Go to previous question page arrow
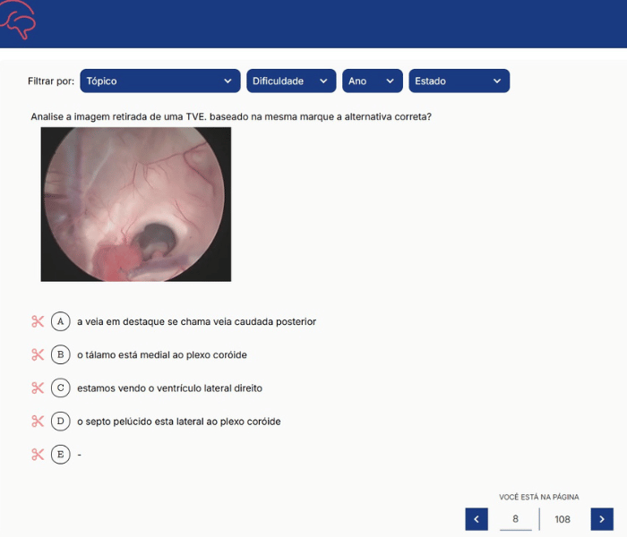 477,519
